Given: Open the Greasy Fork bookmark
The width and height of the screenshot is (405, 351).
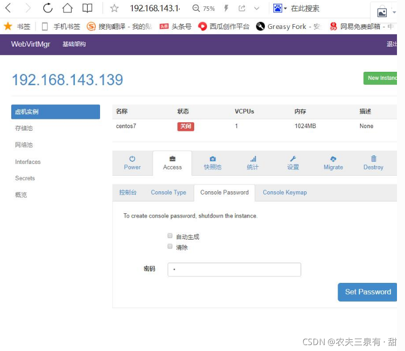Looking at the screenshot, I should click(289, 26).
